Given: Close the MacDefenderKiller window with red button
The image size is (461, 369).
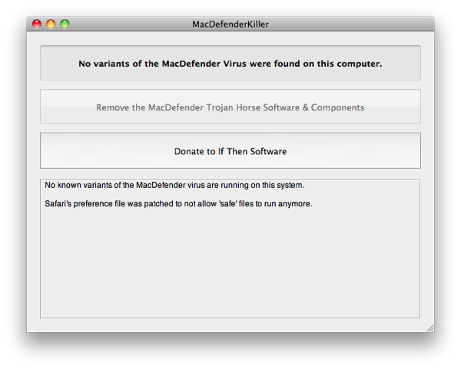Looking at the screenshot, I should tap(37, 24).
